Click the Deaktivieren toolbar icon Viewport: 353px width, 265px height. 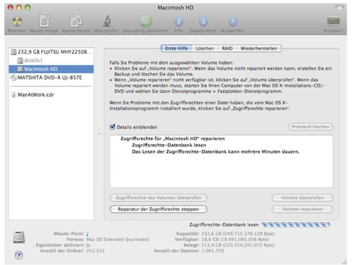coord(203,22)
